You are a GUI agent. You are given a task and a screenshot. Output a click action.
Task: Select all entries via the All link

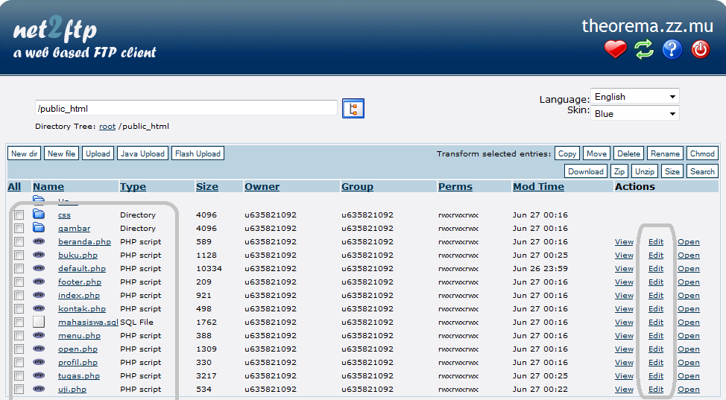click(x=14, y=186)
